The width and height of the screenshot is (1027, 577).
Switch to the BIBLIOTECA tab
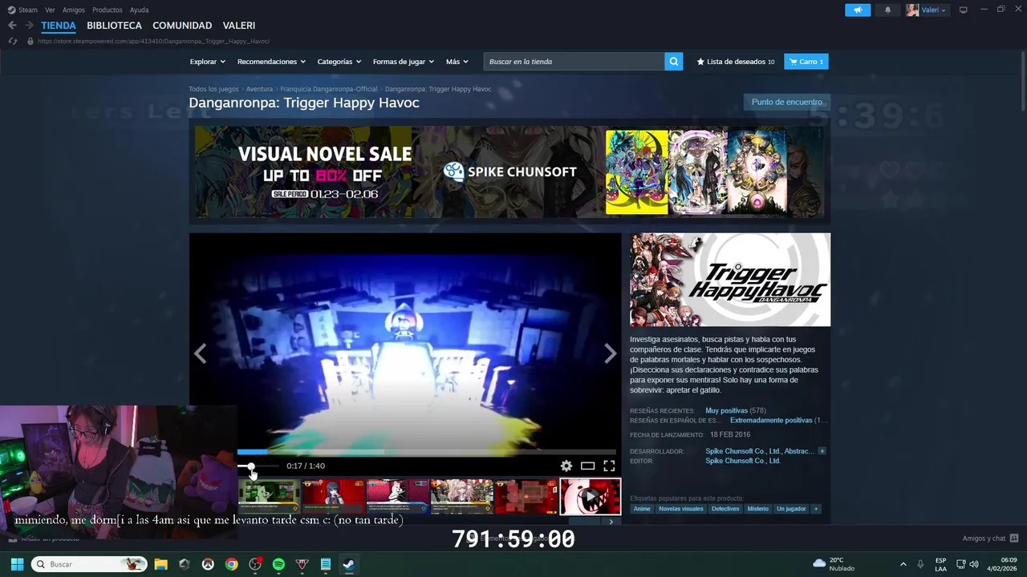tap(114, 26)
